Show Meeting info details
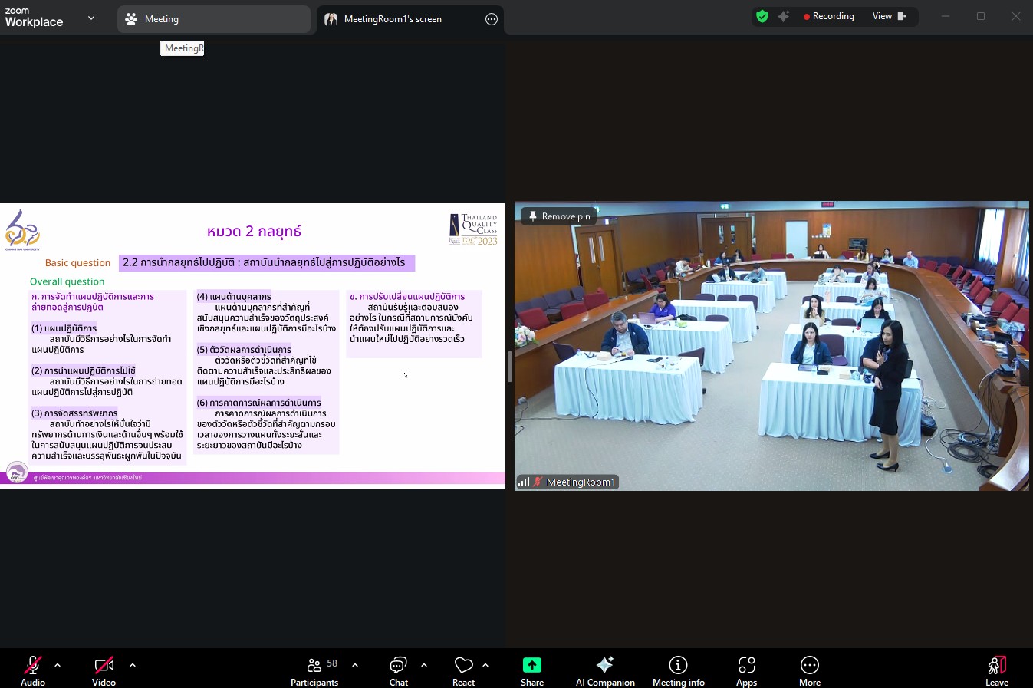 [x=678, y=669]
